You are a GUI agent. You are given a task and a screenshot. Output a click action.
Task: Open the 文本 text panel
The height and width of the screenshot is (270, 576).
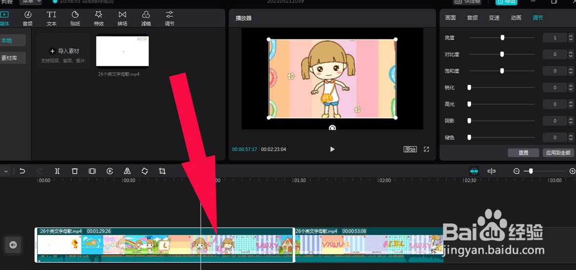[x=51, y=19]
